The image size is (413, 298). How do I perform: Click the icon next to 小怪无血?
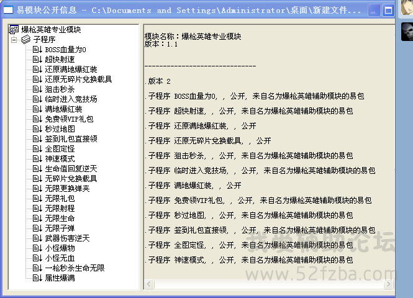pos(37,258)
